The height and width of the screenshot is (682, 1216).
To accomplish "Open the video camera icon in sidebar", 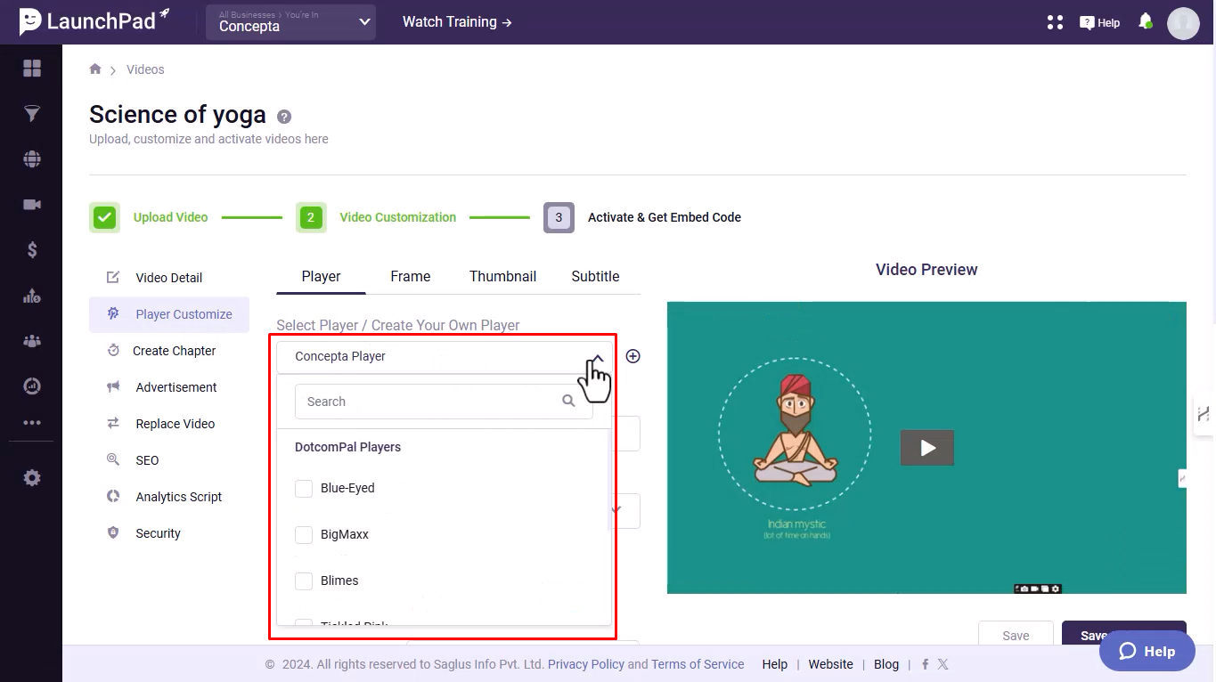I will tap(32, 205).
